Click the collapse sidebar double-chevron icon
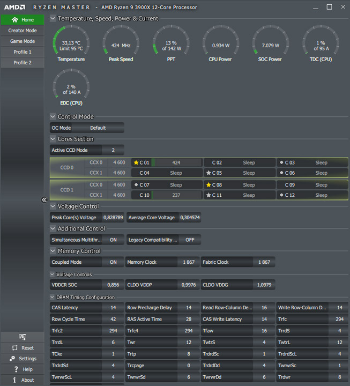The height and width of the screenshot is (386, 350). click(x=44, y=200)
